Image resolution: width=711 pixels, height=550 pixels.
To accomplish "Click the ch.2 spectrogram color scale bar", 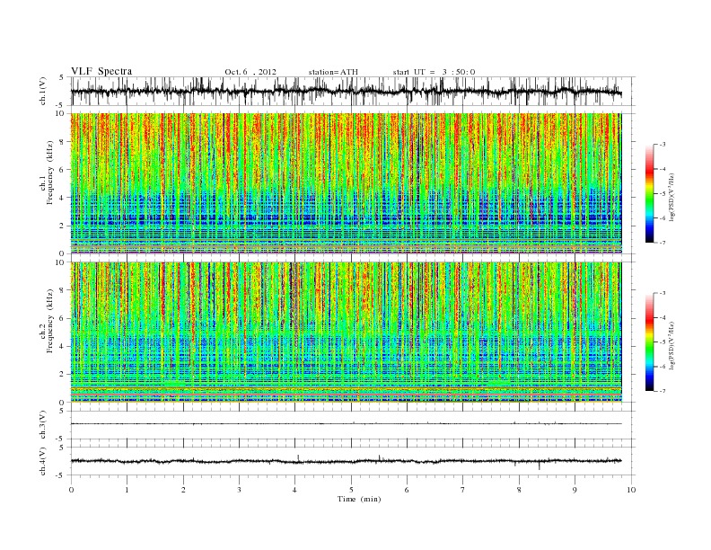I will (650, 342).
